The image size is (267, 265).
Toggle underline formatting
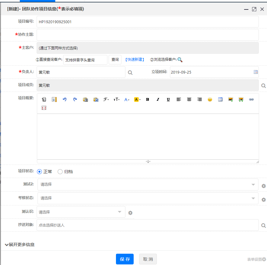pos(168,99)
